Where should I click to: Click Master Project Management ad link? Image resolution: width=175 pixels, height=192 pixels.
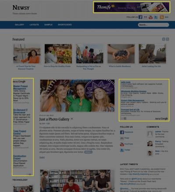point(21,87)
